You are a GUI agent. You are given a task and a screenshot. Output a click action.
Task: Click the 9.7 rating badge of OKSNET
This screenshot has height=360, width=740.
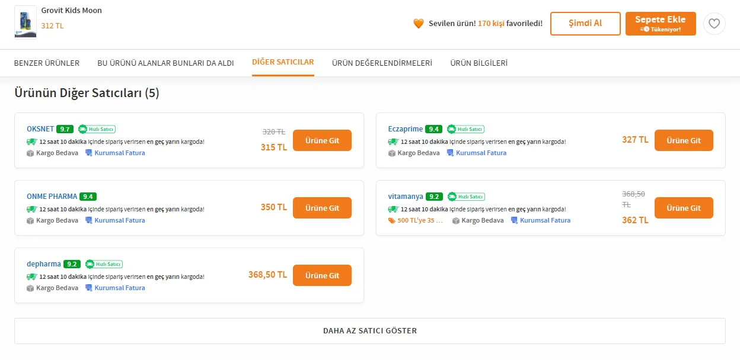65,129
